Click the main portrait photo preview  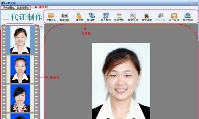[121, 81]
